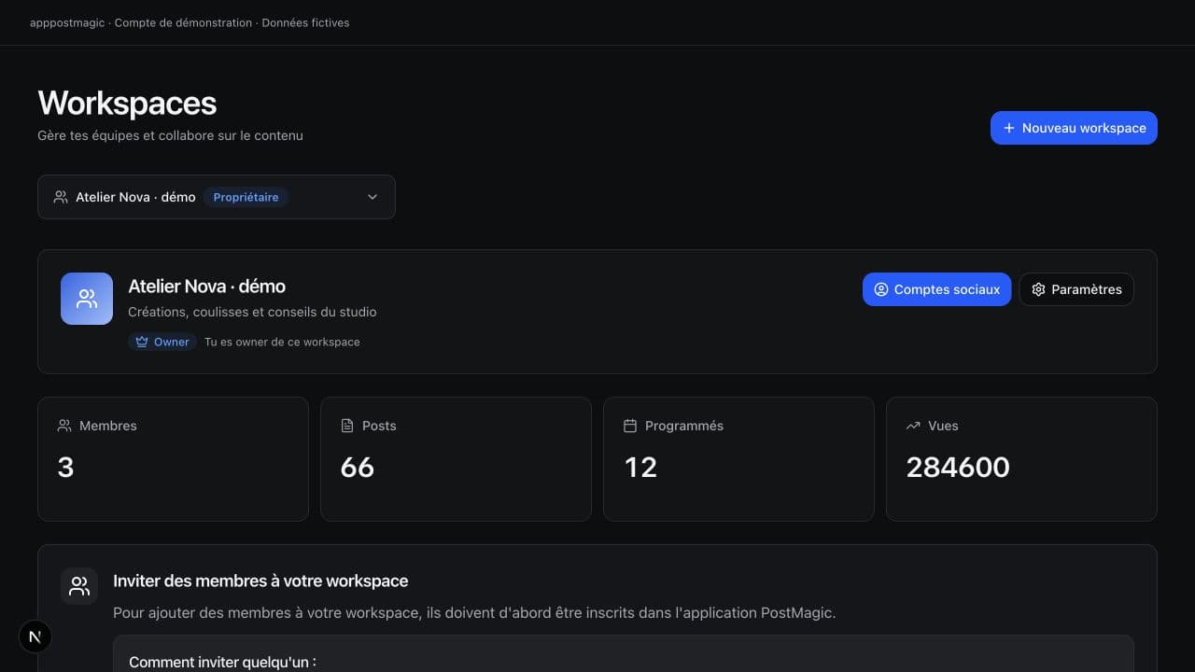Click the PostMagic registration instruction sentence
The image size is (1195, 672).
pyautogui.click(x=474, y=613)
